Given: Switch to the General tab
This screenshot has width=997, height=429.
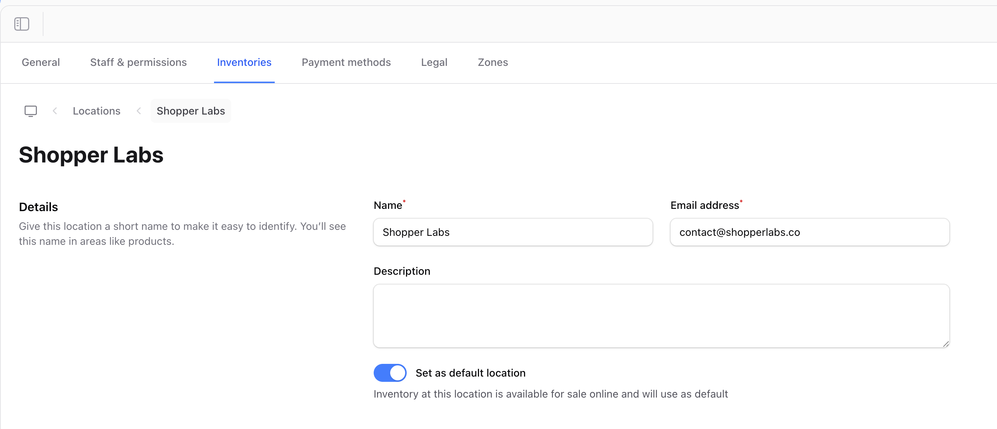Looking at the screenshot, I should (40, 62).
